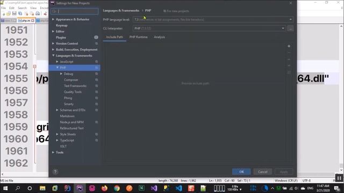Screen dimensions: 344x193
Task: Expand Editor settings section
Action: (53, 32)
